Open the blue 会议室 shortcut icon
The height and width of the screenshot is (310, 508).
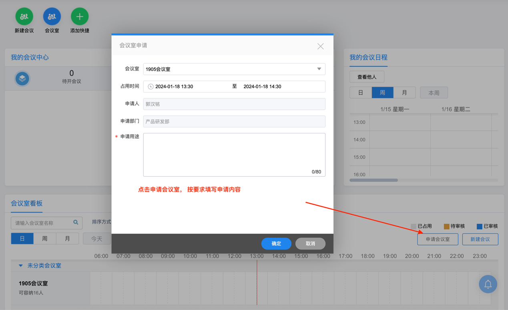click(52, 17)
